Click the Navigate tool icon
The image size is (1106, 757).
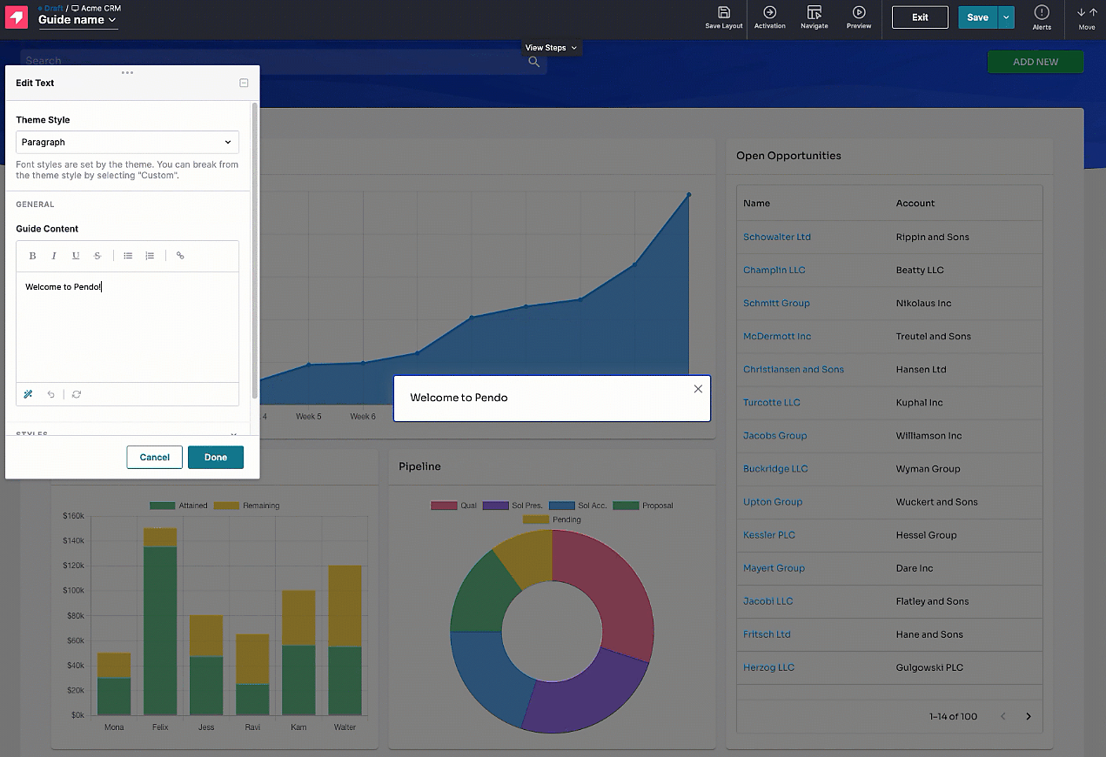point(814,12)
